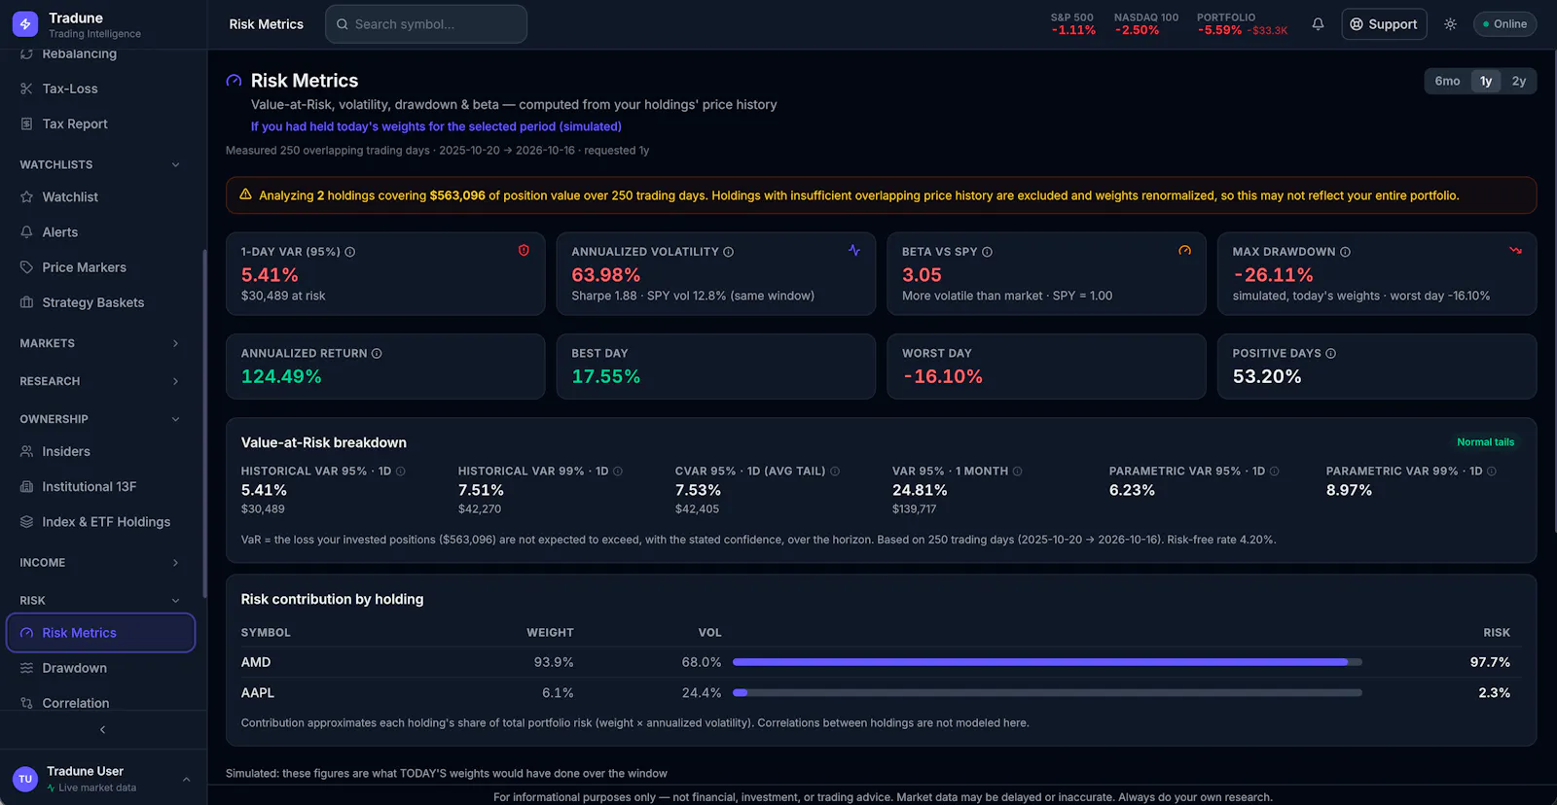Screen dimensions: 1557x805
Task: Click the info icon beside Positive Days
Action: (1330, 354)
